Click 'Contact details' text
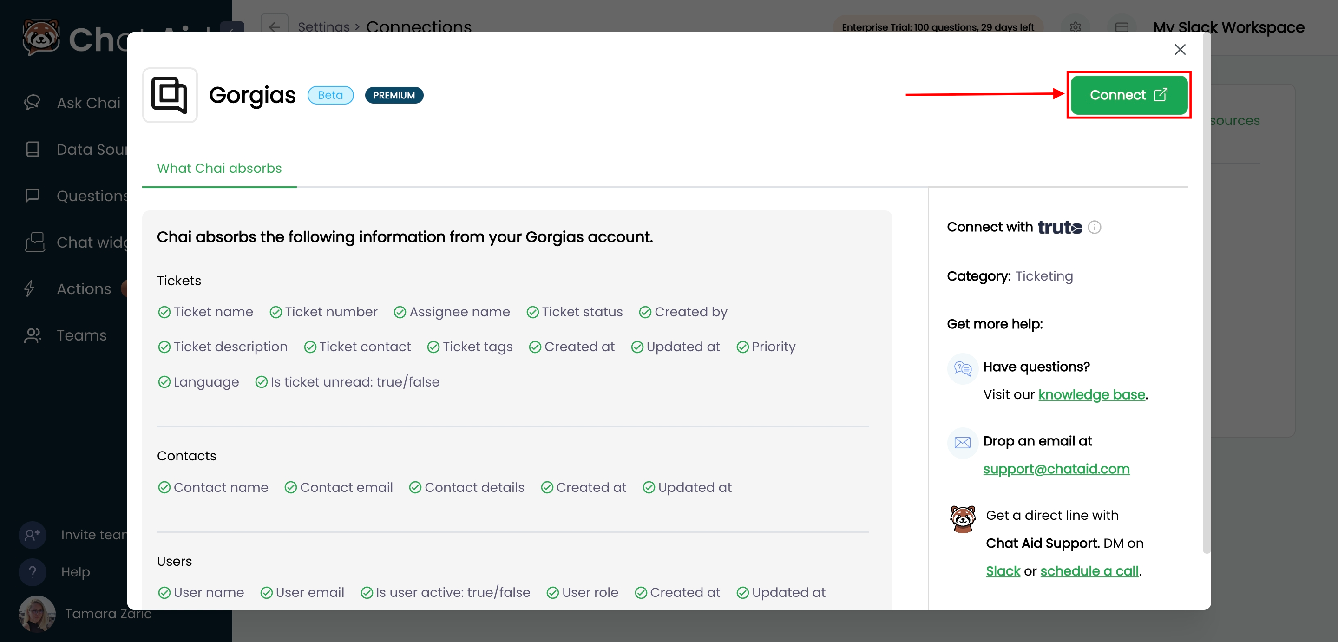Viewport: 1338px width, 642px height. coord(474,488)
